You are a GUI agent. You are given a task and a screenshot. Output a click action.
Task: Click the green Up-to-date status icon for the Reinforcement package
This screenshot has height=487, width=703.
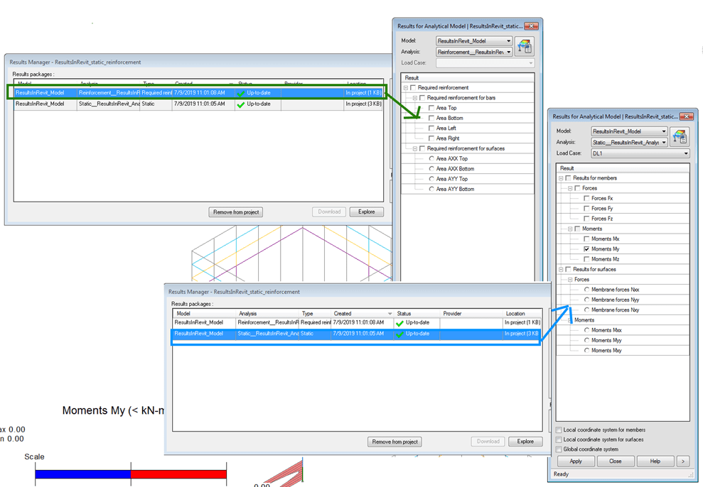tap(241, 94)
